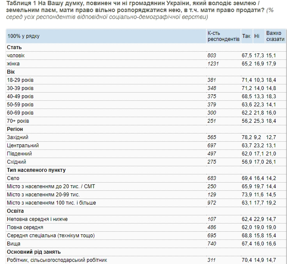
Task: Click the "Вища" education row label
Action: (13, 244)
